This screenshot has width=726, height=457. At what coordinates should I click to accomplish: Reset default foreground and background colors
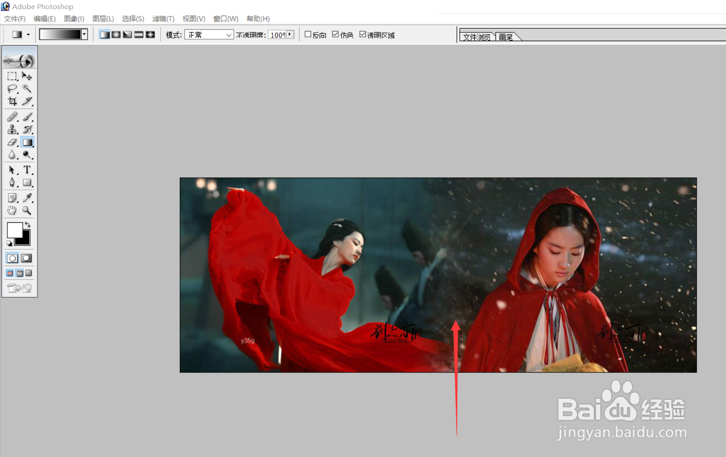coord(9,243)
